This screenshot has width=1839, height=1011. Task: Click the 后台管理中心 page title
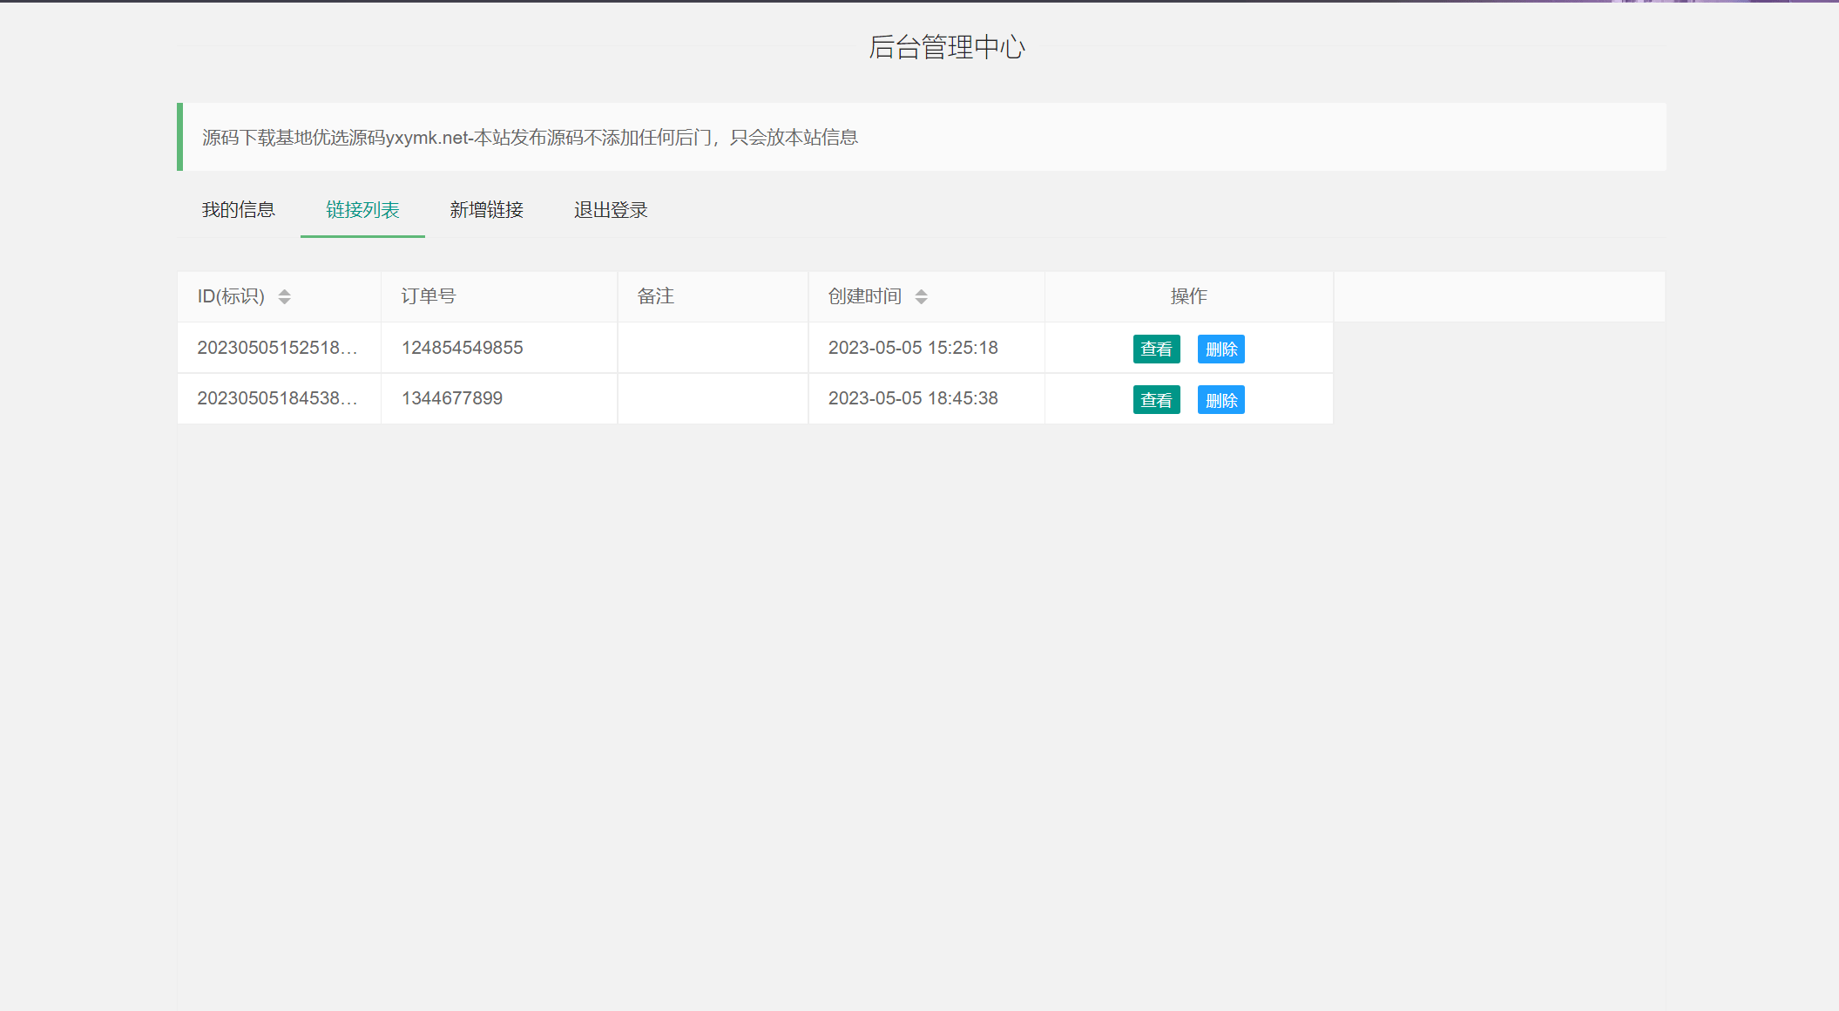946,47
